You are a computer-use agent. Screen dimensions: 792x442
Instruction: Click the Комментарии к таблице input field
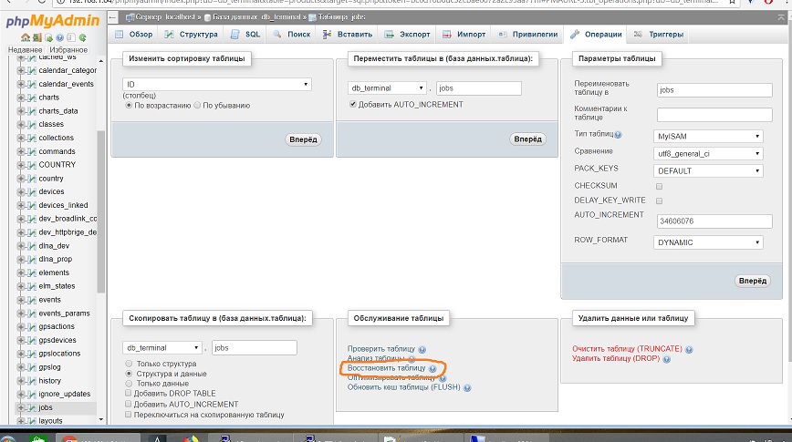click(714, 115)
